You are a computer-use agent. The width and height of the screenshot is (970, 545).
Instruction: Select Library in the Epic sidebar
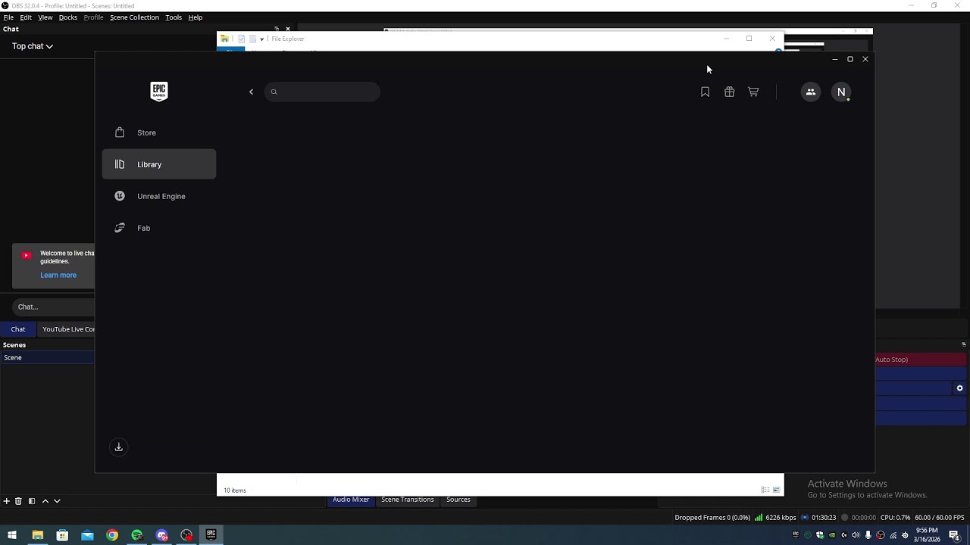click(159, 164)
